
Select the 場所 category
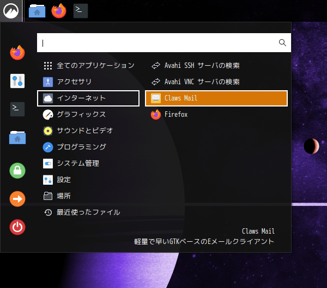88,196
